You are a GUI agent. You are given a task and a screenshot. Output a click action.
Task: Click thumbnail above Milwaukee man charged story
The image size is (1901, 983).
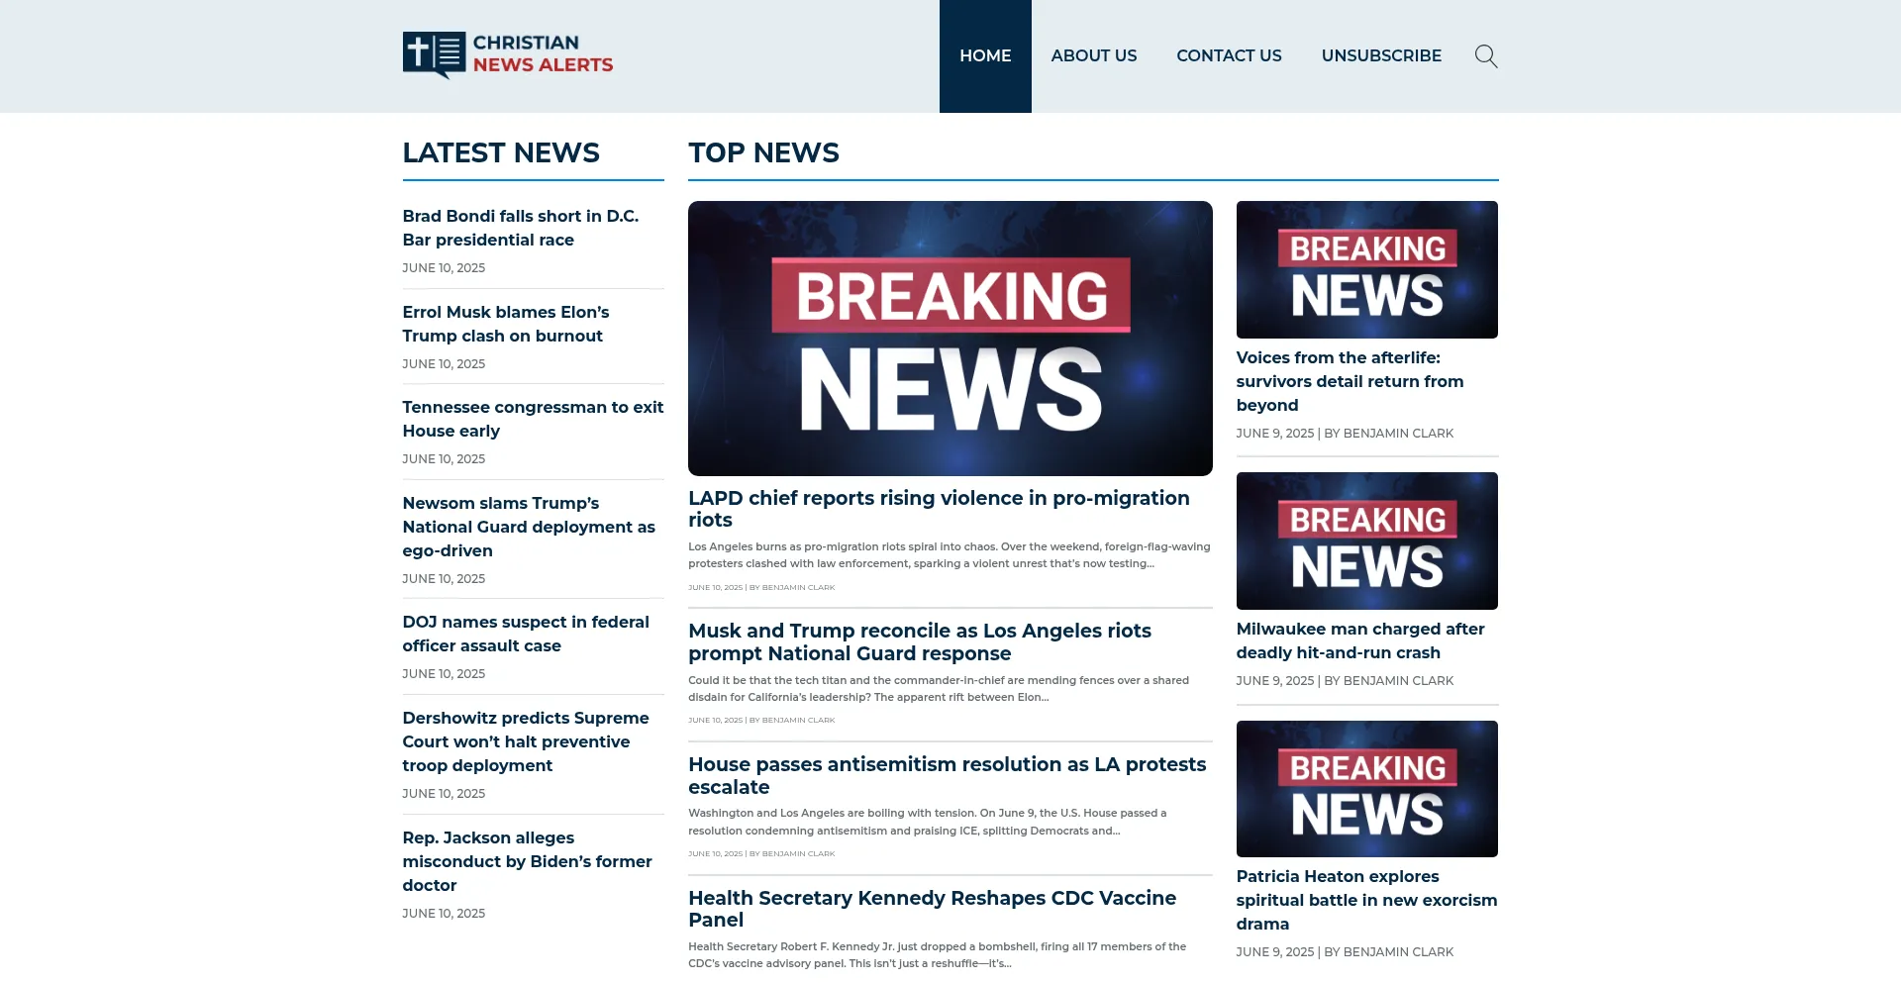pos(1366,541)
